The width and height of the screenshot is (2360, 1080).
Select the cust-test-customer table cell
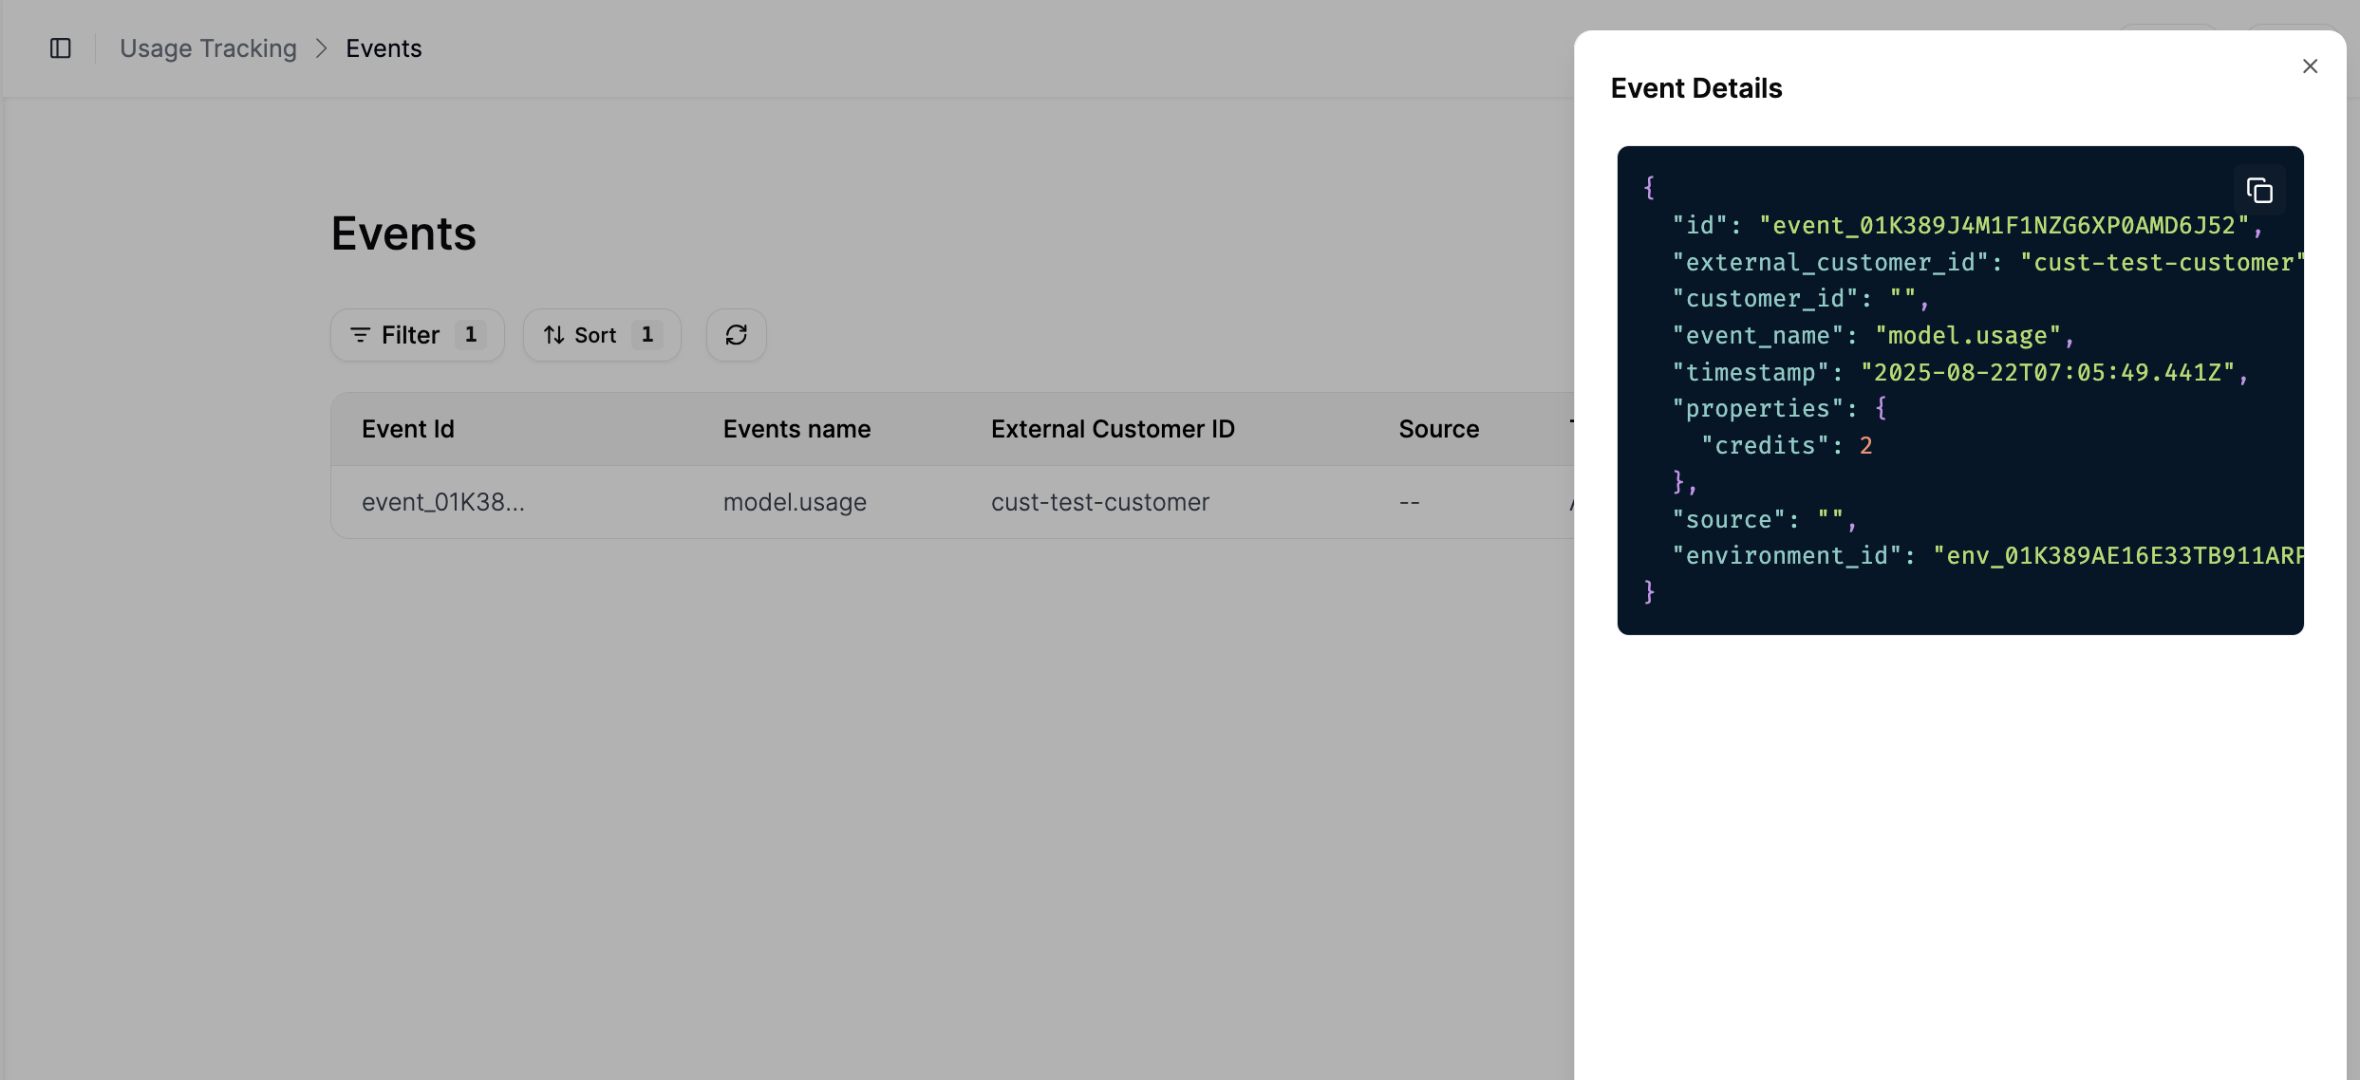[1100, 502]
